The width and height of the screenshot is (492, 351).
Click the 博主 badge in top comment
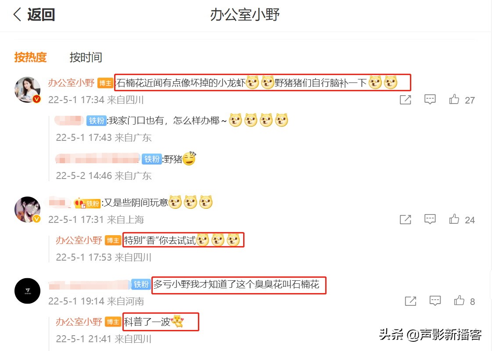pyautogui.click(x=105, y=83)
